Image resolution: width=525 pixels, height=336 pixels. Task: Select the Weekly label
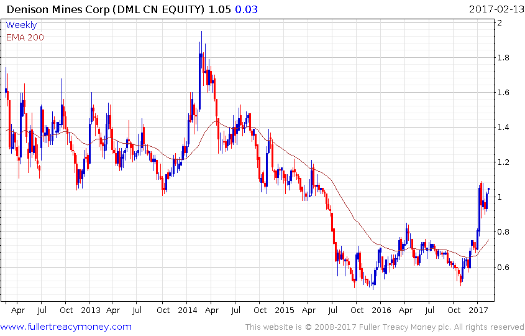(x=21, y=25)
